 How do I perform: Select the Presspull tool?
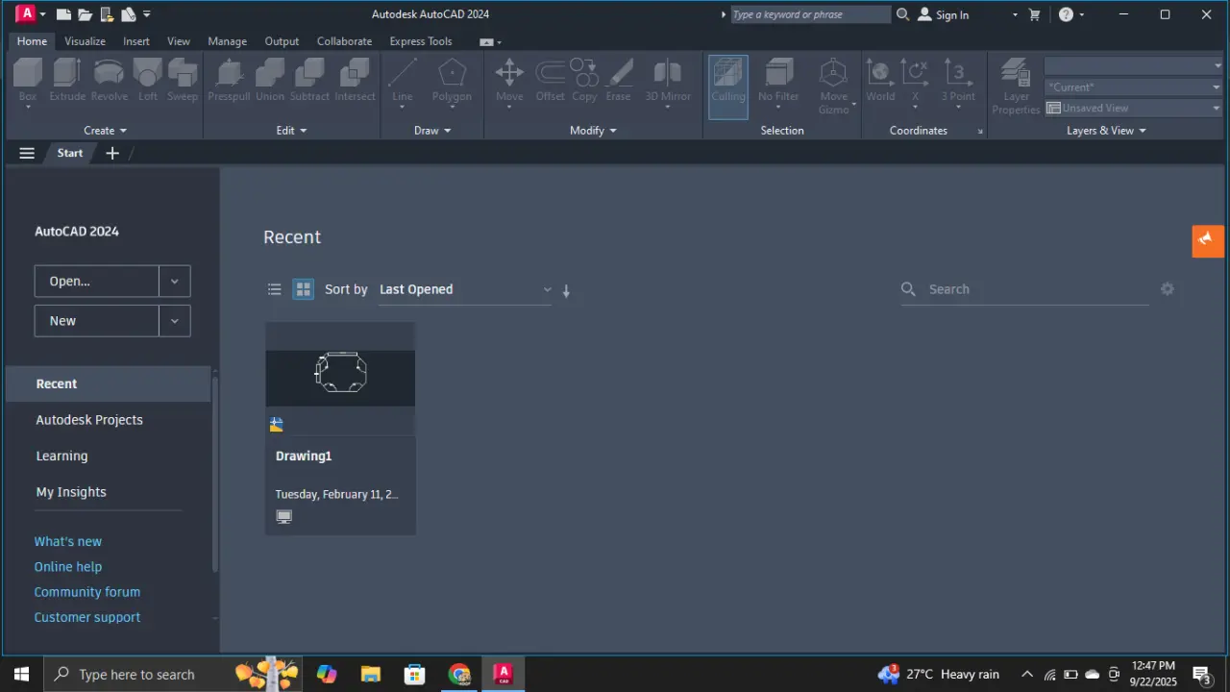[229, 80]
